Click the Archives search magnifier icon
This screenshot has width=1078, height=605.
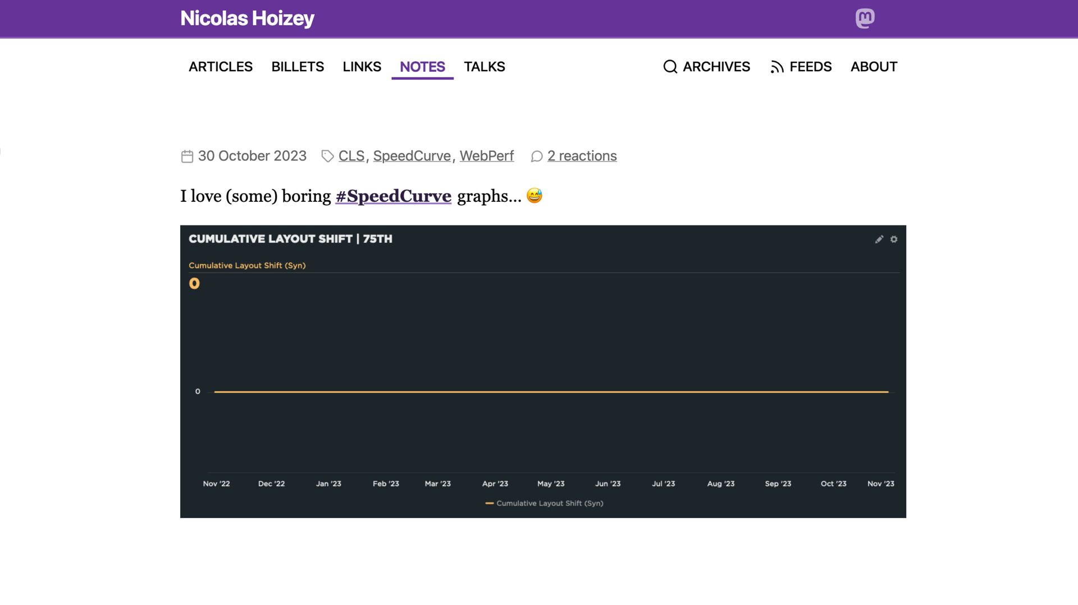click(x=670, y=67)
